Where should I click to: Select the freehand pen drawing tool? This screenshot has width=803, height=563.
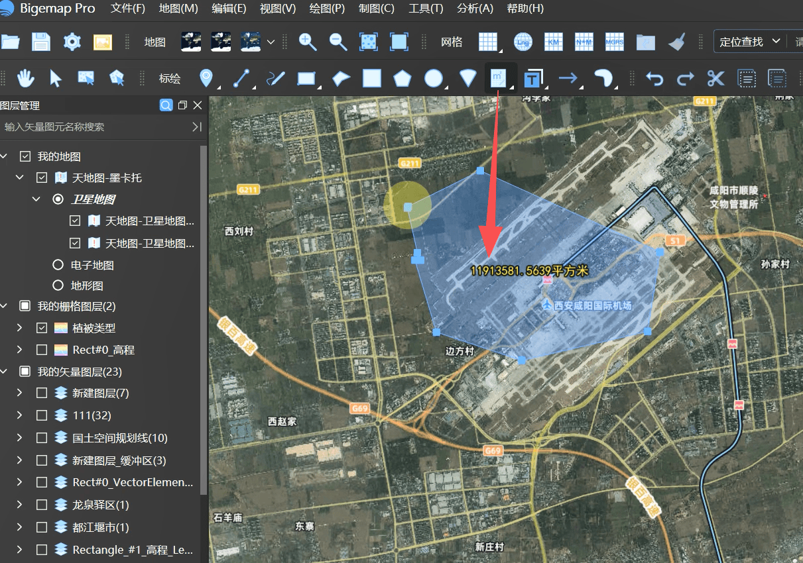point(275,78)
